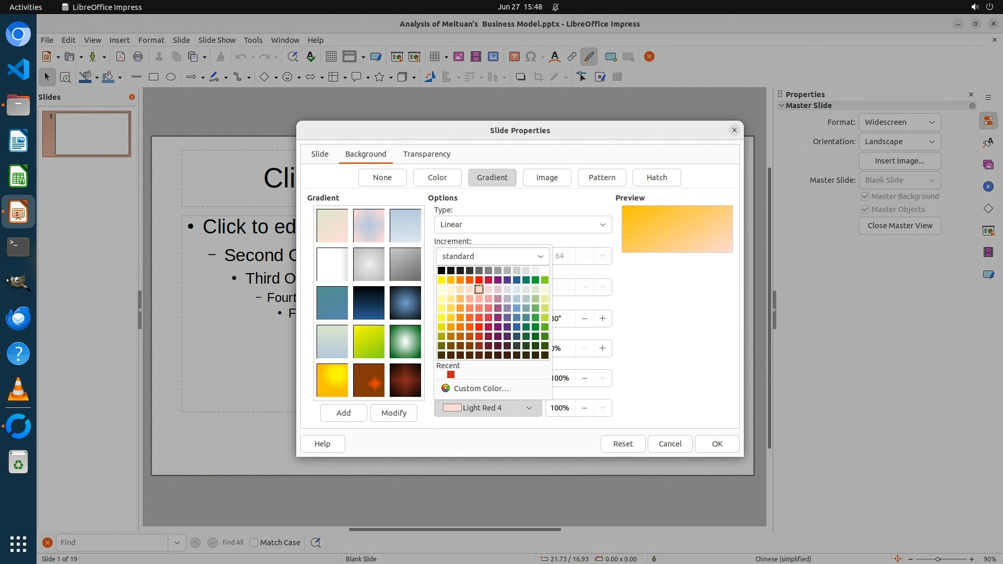Enable the Match Case checkbox

[x=254, y=543]
